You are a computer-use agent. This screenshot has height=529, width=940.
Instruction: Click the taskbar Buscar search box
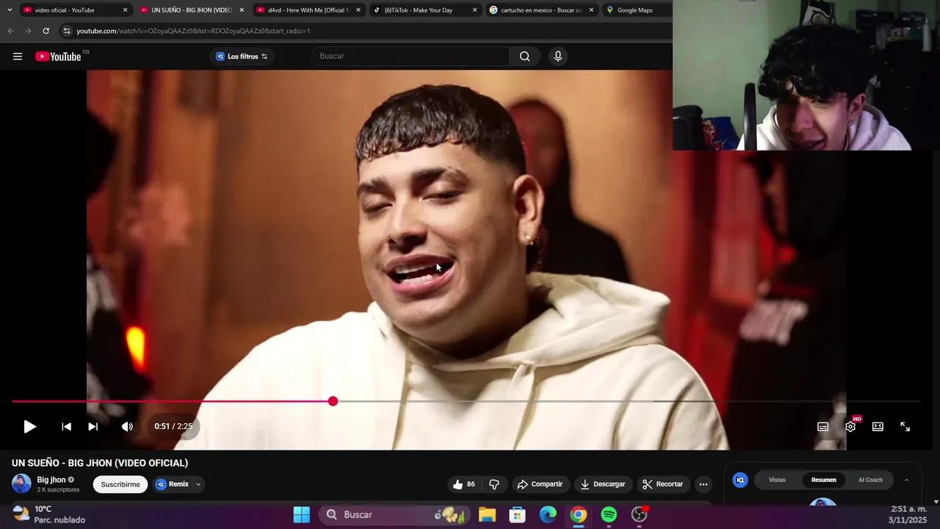pyautogui.click(x=394, y=515)
